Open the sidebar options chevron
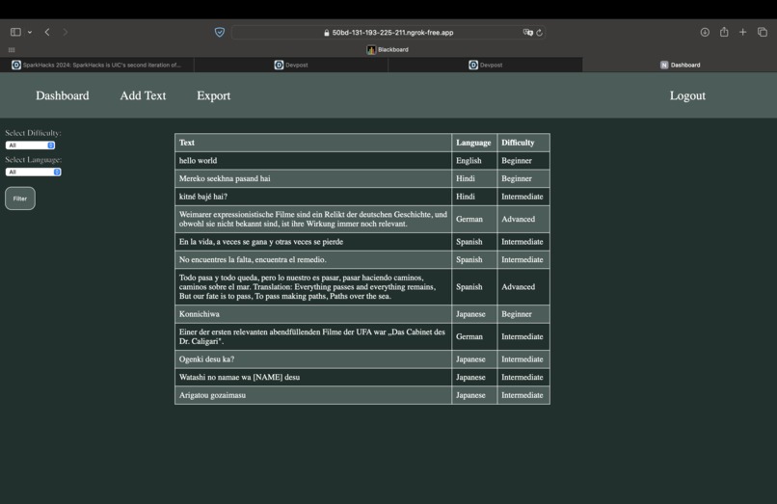Image resolution: width=777 pixels, height=504 pixels. [30, 32]
